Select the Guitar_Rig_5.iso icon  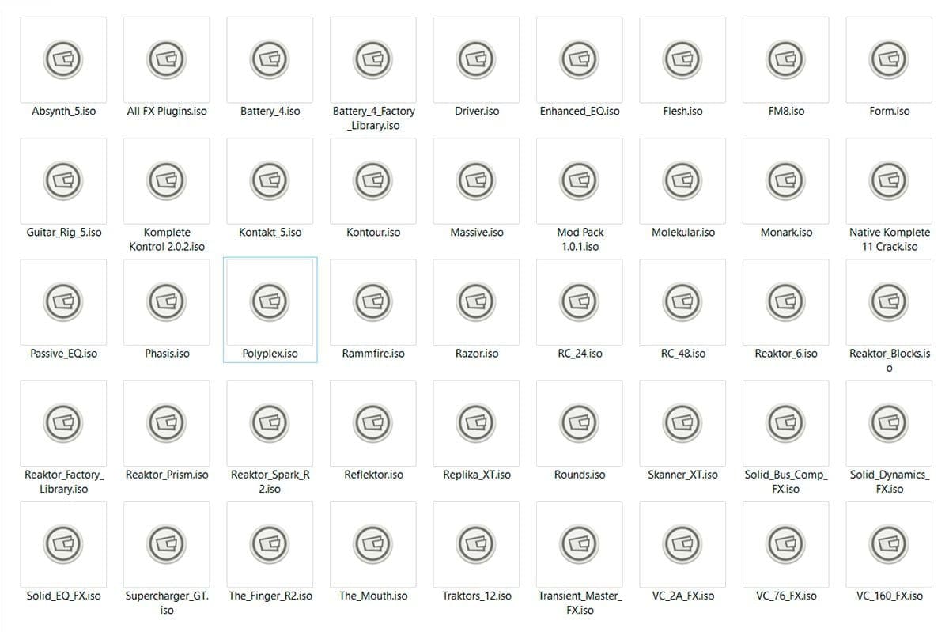click(64, 180)
